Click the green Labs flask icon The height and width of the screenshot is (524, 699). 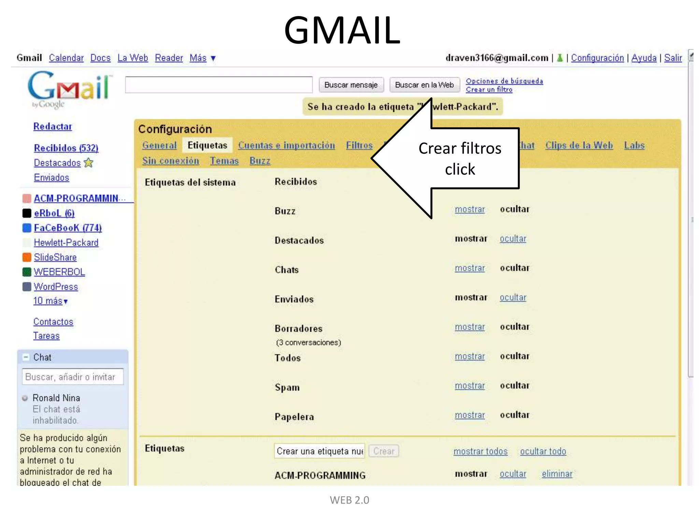560,58
